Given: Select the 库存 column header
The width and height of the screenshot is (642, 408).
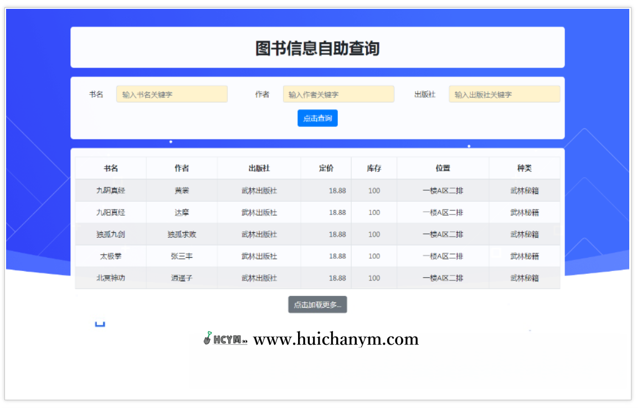Looking at the screenshot, I should pos(373,168).
